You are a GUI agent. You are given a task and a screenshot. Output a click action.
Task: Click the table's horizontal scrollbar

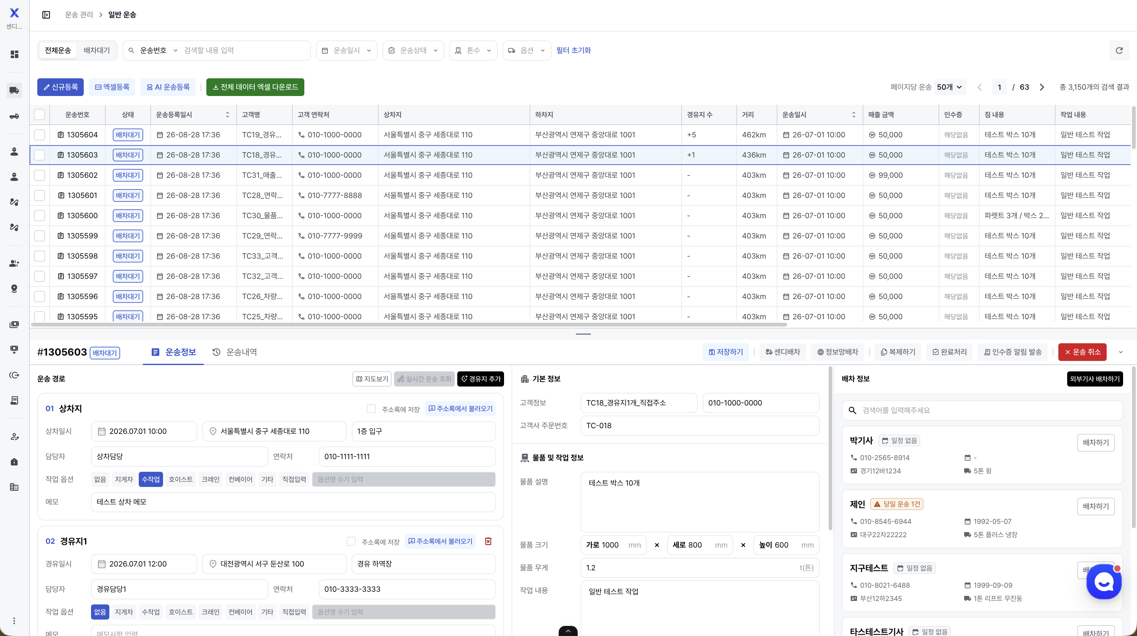[409, 325]
